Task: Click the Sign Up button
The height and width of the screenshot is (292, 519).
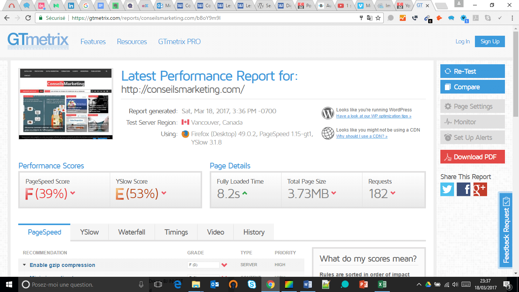Action: point(490,41)
